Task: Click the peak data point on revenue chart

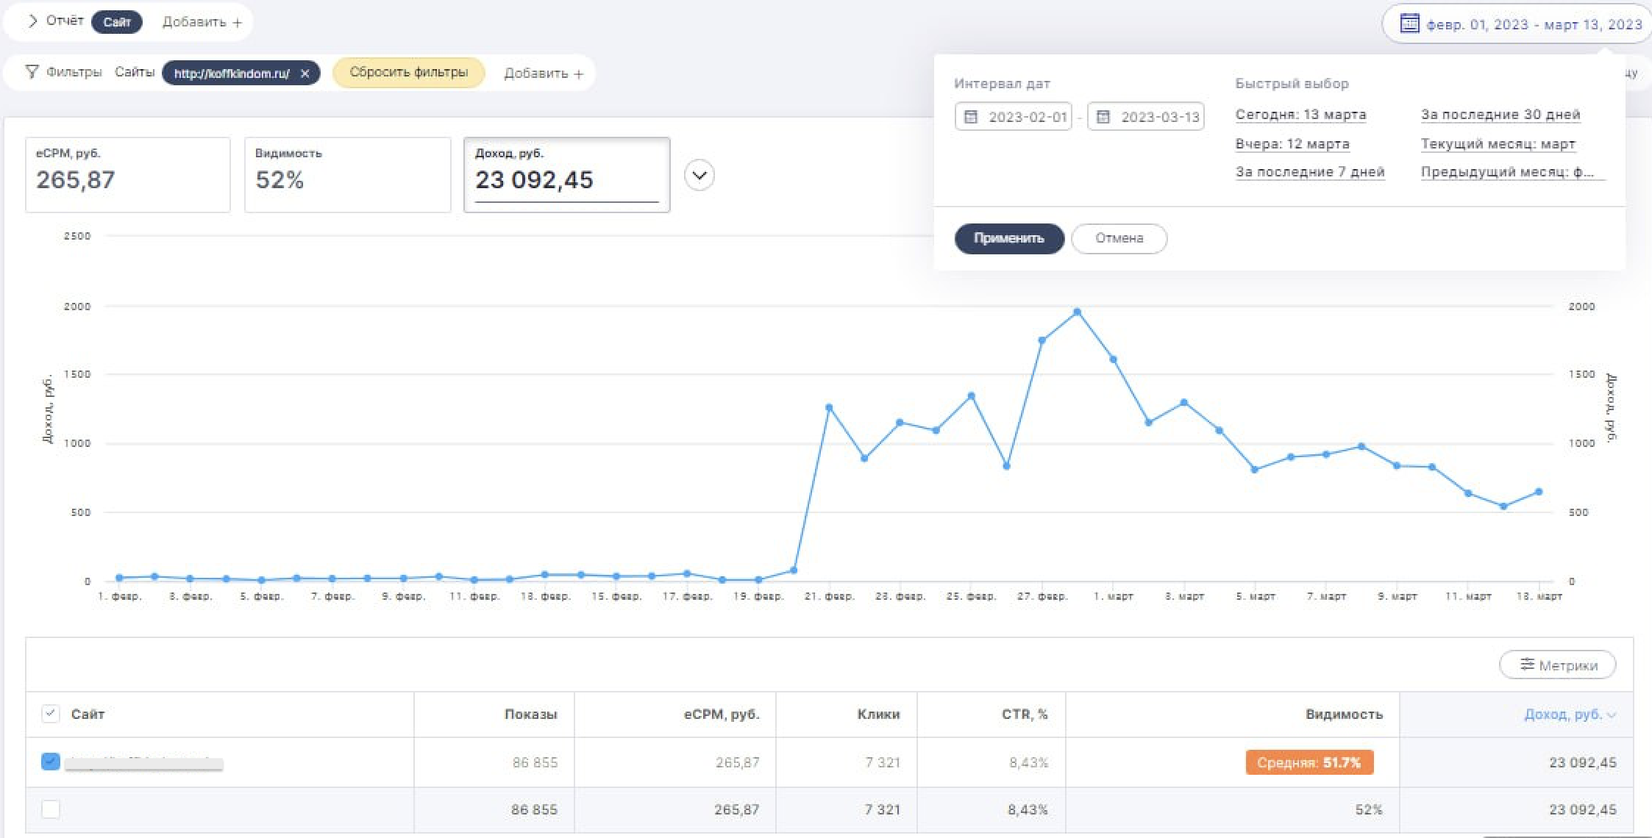Action: click(x=1077, y=312)
